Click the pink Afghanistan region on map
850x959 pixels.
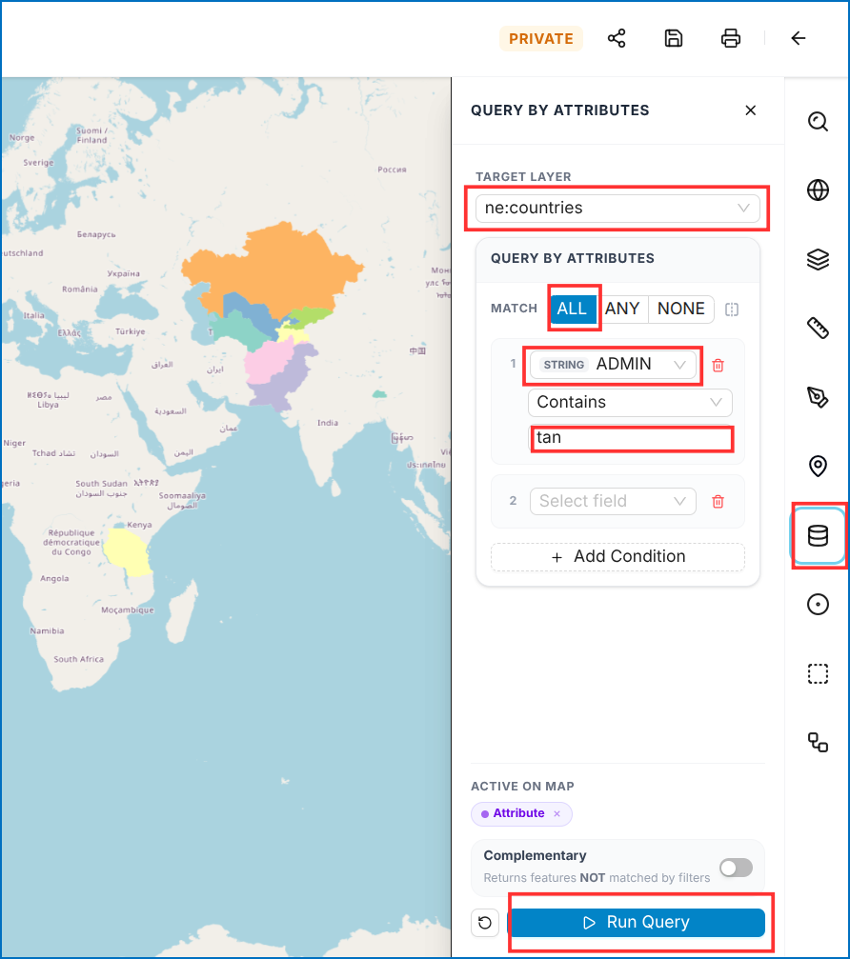[267, 363]
